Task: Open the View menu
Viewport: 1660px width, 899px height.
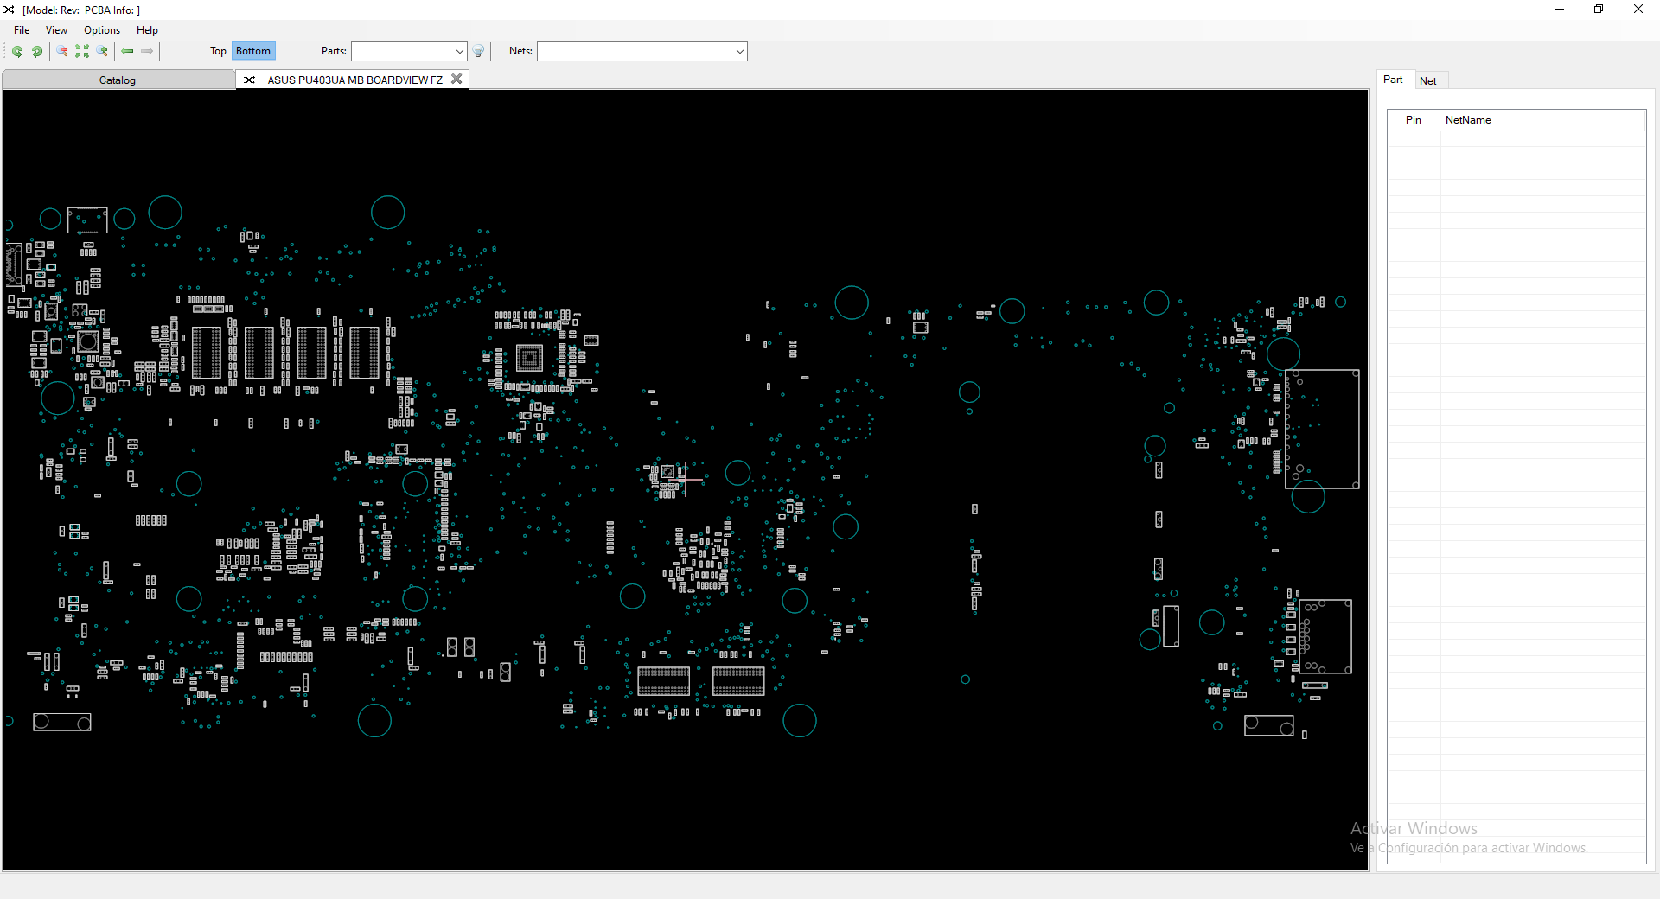Action: (x=56, y=30)
